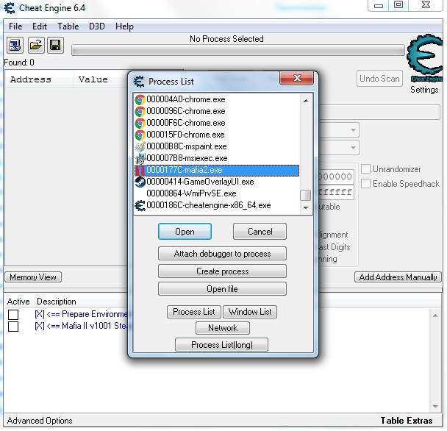Click the Process List button

(x=194, y=312)
